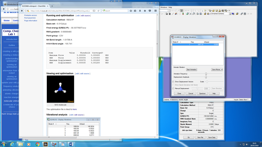The width and height of the screenshot is (262, 147).
Task: Click the Displacement Amplitude slider handle
Action: (x=206, y=77)
